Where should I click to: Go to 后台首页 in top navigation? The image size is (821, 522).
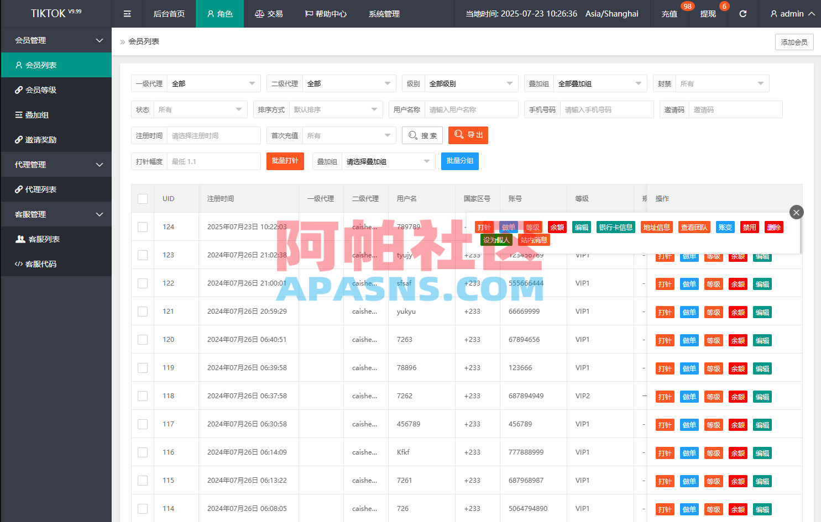pos(169,14)
